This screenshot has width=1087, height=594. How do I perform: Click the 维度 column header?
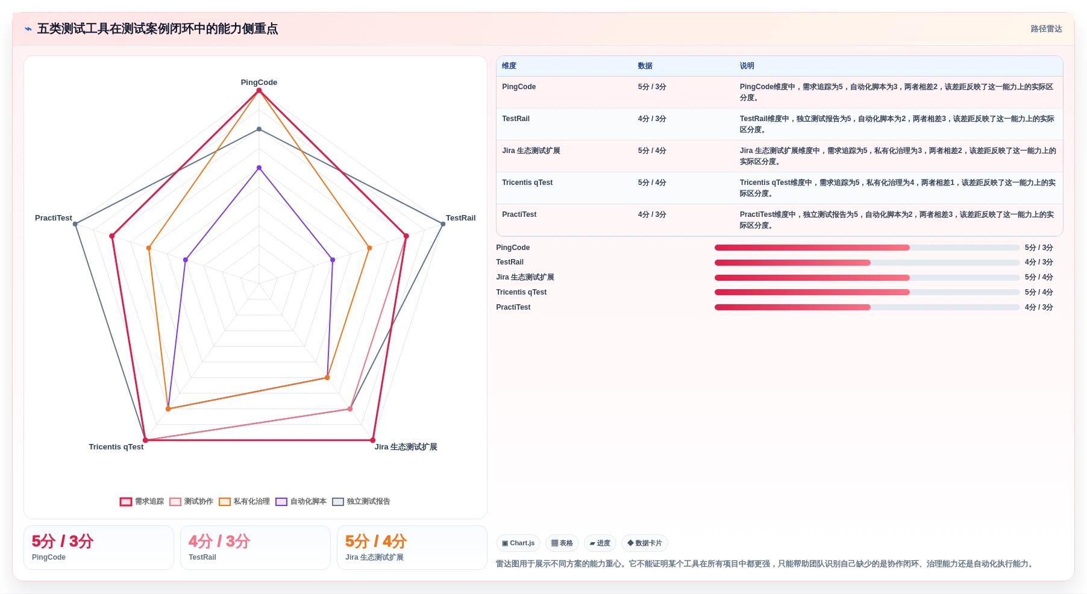tap(509, 66)
